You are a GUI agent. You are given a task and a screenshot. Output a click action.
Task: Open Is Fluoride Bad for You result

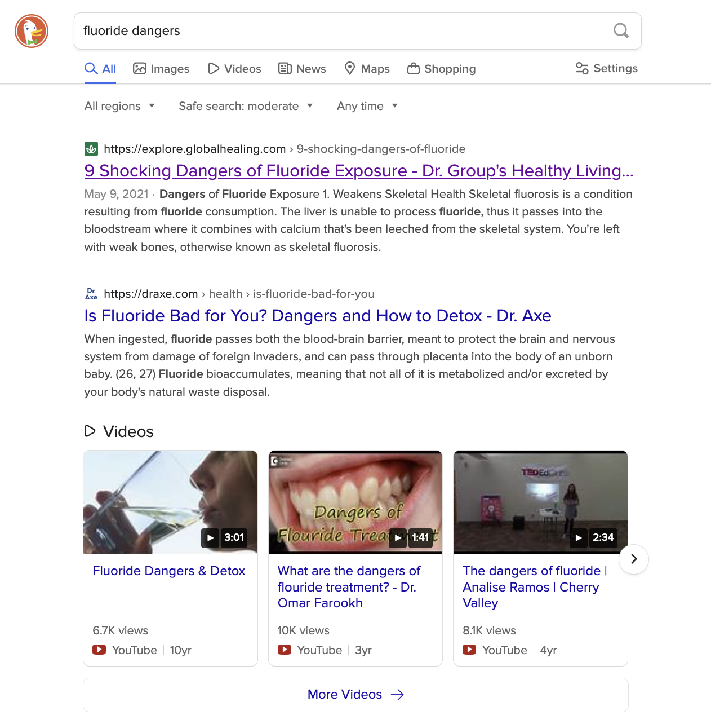[x=317, y=316]
